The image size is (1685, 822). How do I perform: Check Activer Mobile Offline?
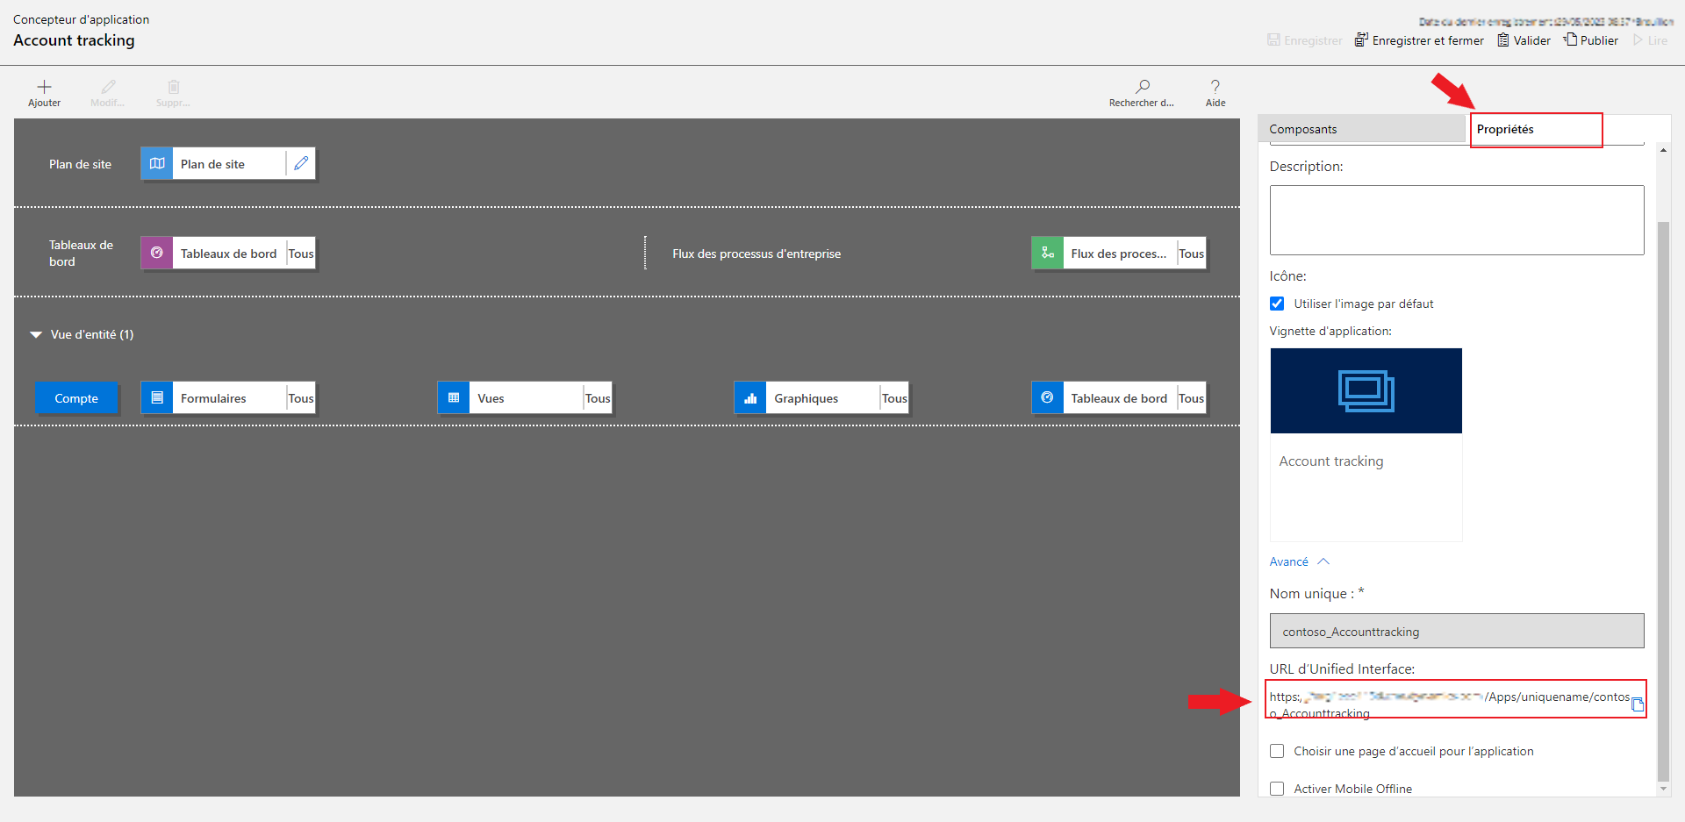(x=1277, y=789)
